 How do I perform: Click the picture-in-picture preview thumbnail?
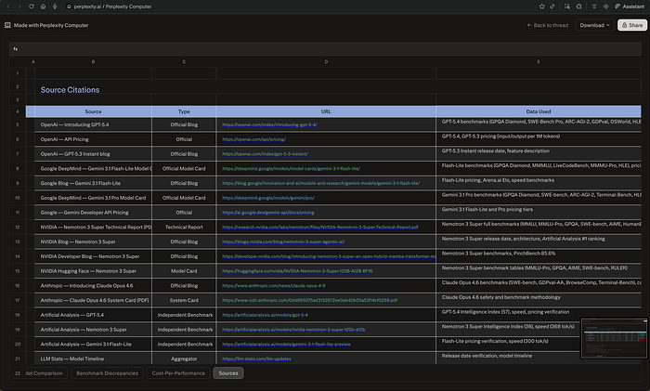(x=614, y=338)
